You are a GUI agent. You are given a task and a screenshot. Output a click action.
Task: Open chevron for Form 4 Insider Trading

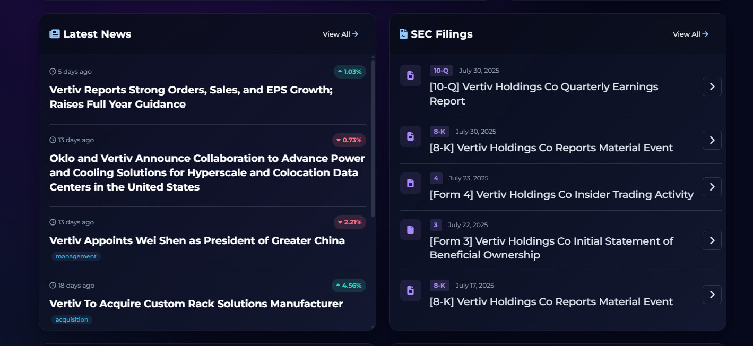pyautogui.click(x=712, y=187)
